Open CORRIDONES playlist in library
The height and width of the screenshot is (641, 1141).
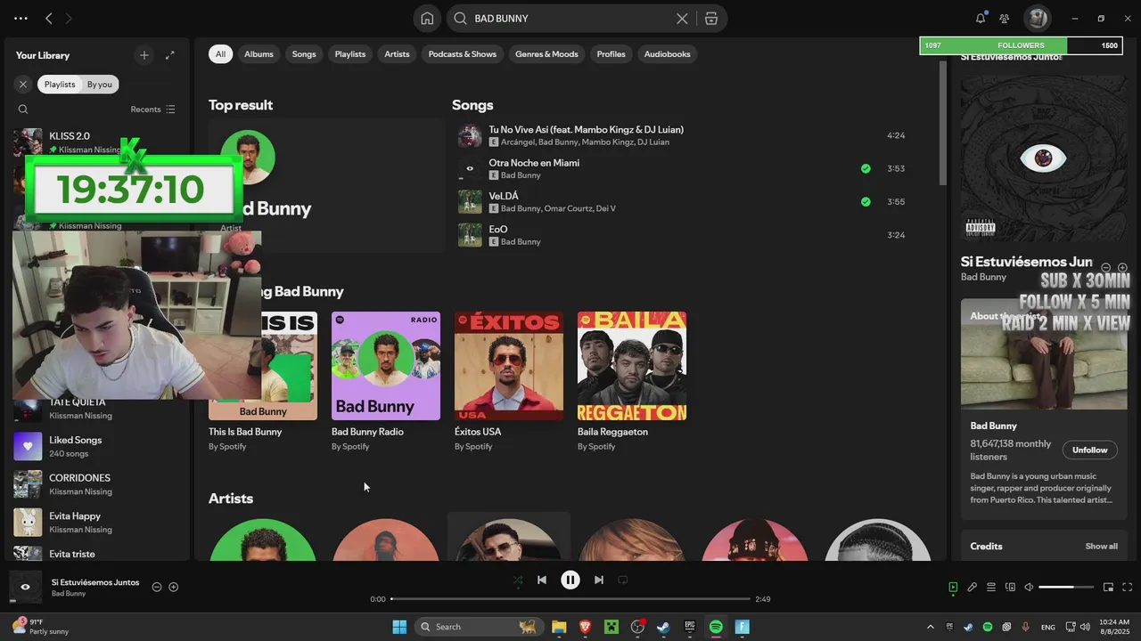[x=98, y=484]
